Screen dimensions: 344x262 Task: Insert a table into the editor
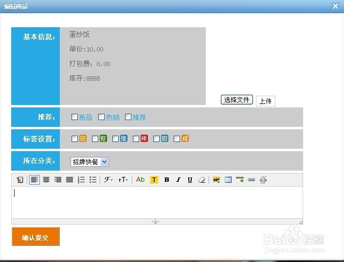click(228, 179)
